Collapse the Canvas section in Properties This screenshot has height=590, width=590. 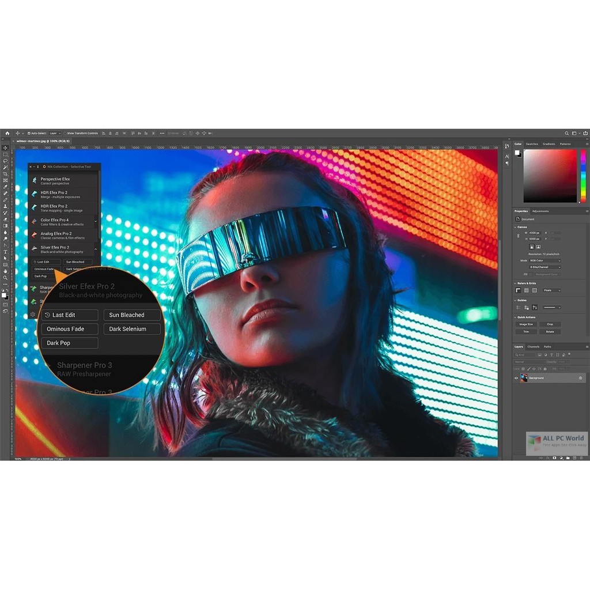pyautogui.click(x=516, y=227)
